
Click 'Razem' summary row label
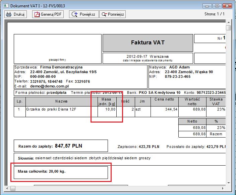point(216,134)
